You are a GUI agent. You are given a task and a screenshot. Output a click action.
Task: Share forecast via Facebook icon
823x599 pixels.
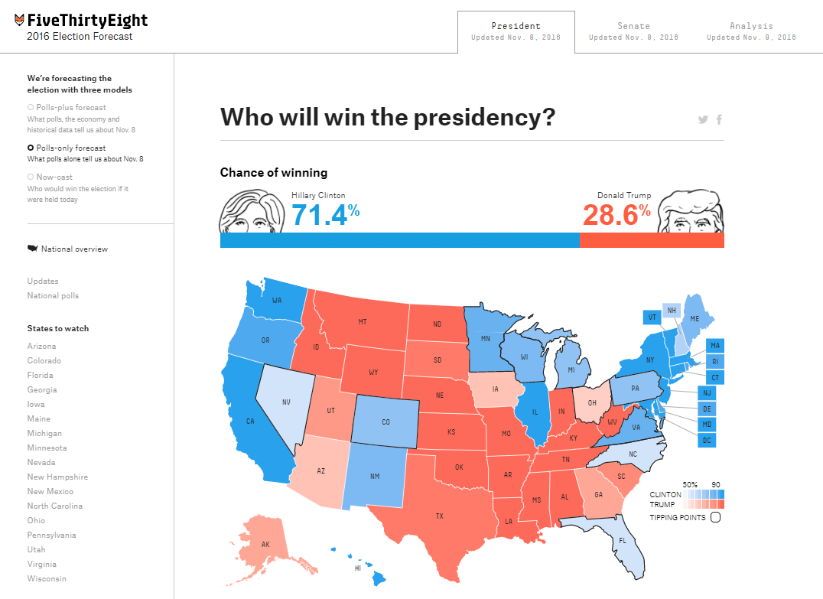[x=719, y=119]
